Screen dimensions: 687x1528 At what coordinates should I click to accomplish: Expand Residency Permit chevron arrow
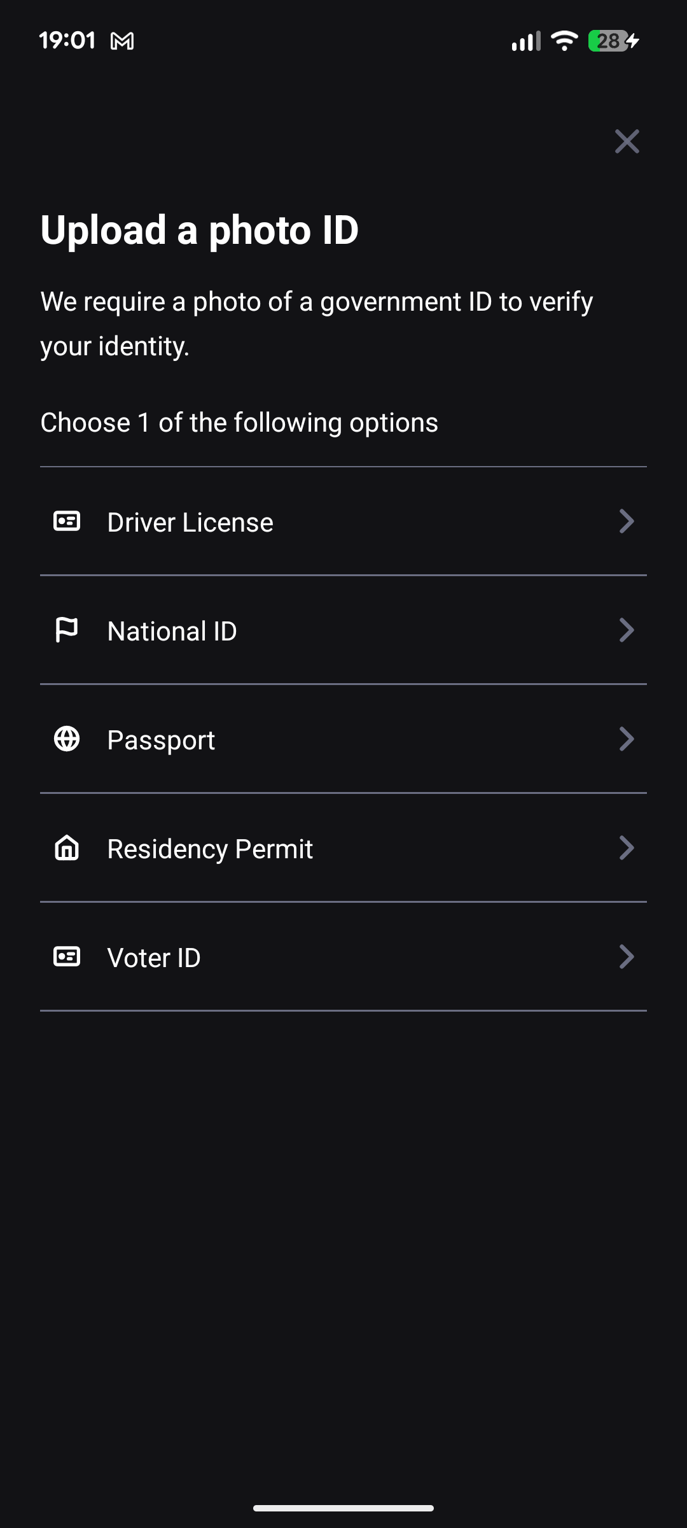click(x=627, y=848)
